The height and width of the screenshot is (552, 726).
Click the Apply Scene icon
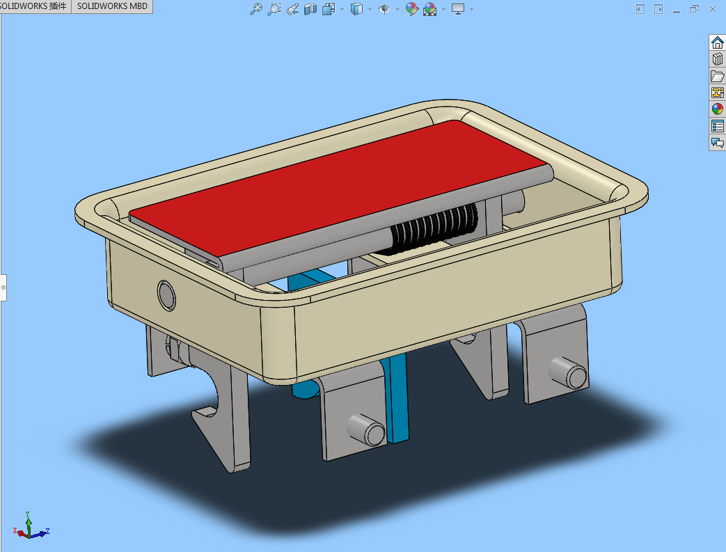(429, 9)
